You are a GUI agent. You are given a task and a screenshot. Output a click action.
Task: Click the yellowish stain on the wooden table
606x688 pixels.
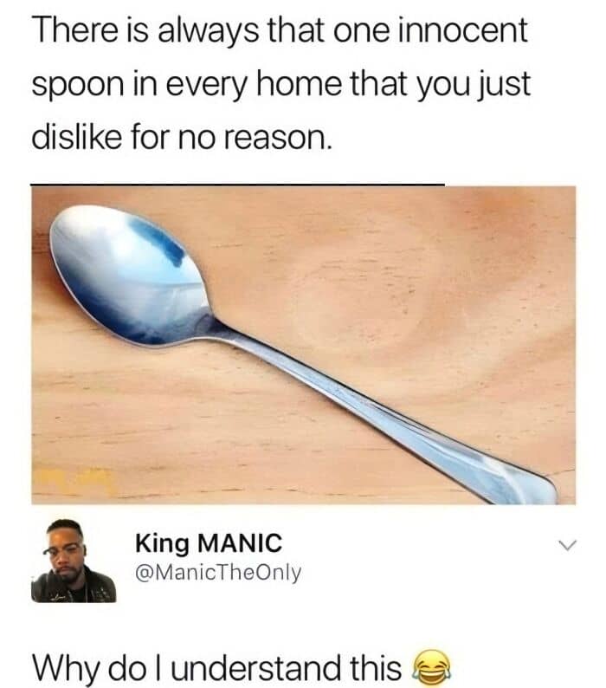(x=74, y=480)
